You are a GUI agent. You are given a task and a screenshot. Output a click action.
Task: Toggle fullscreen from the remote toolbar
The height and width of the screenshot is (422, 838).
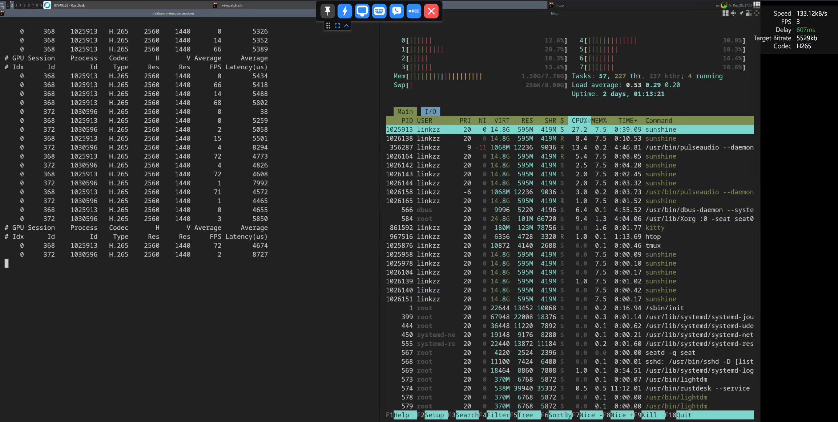(x=337, y=25)
